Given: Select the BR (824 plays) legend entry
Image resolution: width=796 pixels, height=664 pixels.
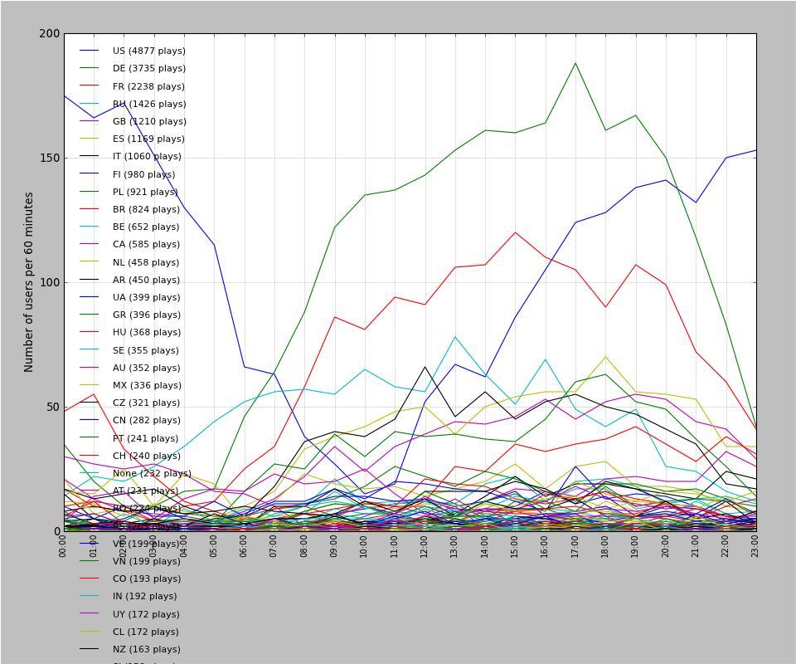Looking at the screenshot, I should click(x=146, y=210).
